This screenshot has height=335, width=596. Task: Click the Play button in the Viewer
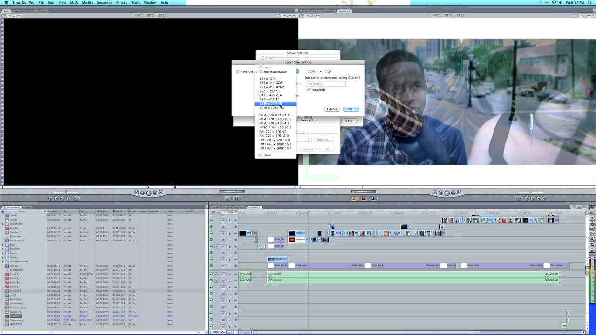tap(149, 193)
